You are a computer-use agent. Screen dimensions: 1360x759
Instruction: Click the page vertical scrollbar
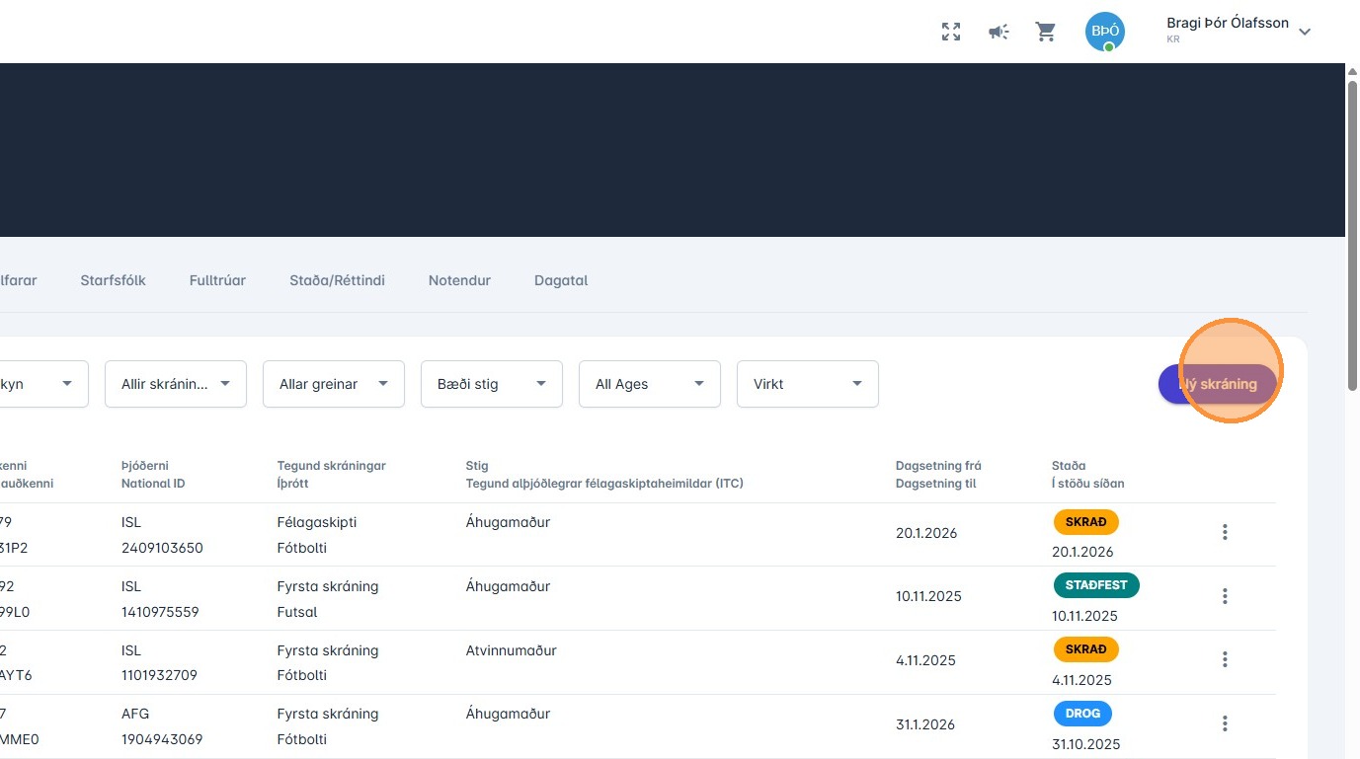pyautogui.click(x=1352, y=237)
